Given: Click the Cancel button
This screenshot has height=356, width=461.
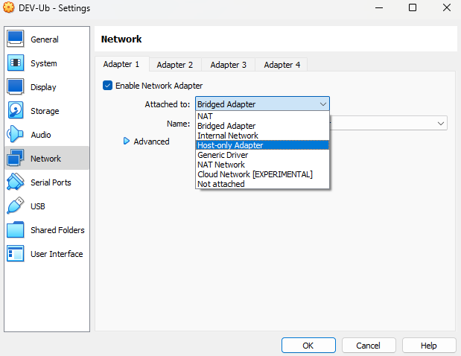Looking at the screenshot, I should pos(368,346).
